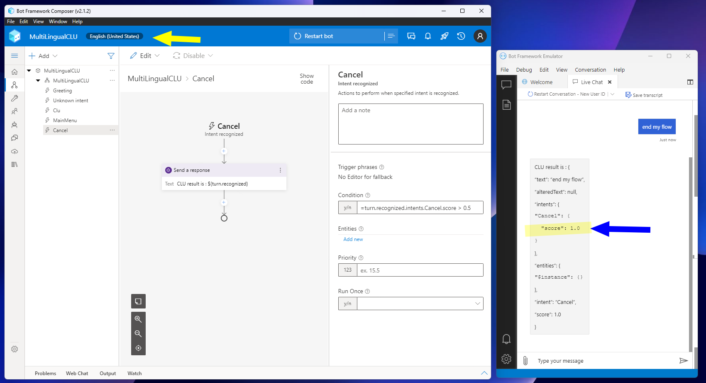Viewport: 706px width, 383px height.
Task: Click the Type your message input field
Action: click(581, 360)
